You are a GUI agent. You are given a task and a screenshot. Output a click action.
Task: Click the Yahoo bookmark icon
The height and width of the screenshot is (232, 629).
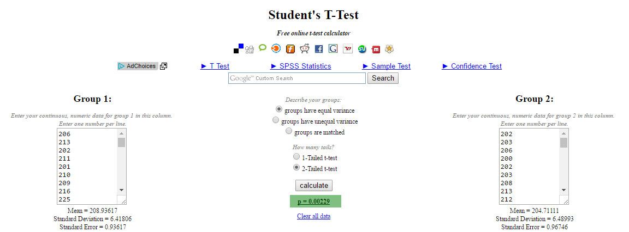[x=347, y=49]
